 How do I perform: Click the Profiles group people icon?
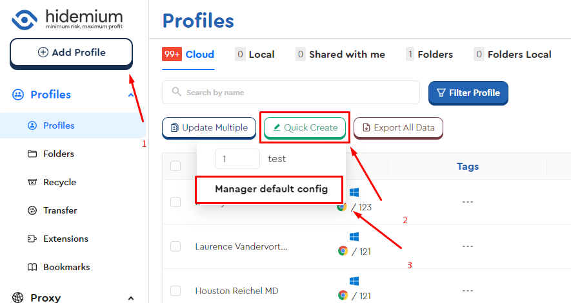[x=18, y=95]
